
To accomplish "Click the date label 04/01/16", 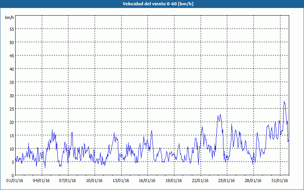I will [x=41, y=181].
